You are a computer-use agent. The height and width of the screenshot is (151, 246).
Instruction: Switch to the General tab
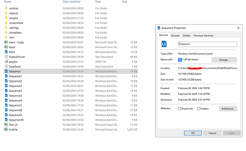click(163, 35)
